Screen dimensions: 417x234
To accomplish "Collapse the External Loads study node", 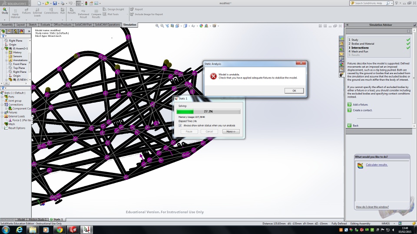I will point(2,116).
